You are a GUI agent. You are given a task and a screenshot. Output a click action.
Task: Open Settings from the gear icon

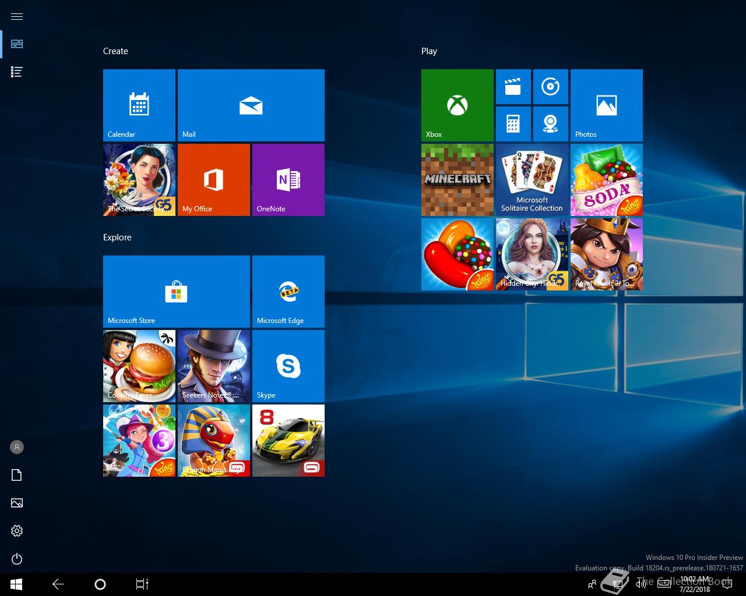[x=17, y=531]
